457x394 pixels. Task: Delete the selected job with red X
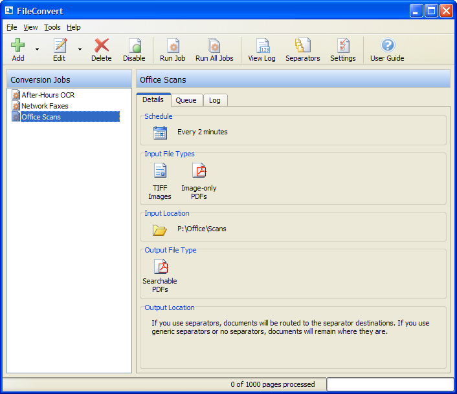101,46
